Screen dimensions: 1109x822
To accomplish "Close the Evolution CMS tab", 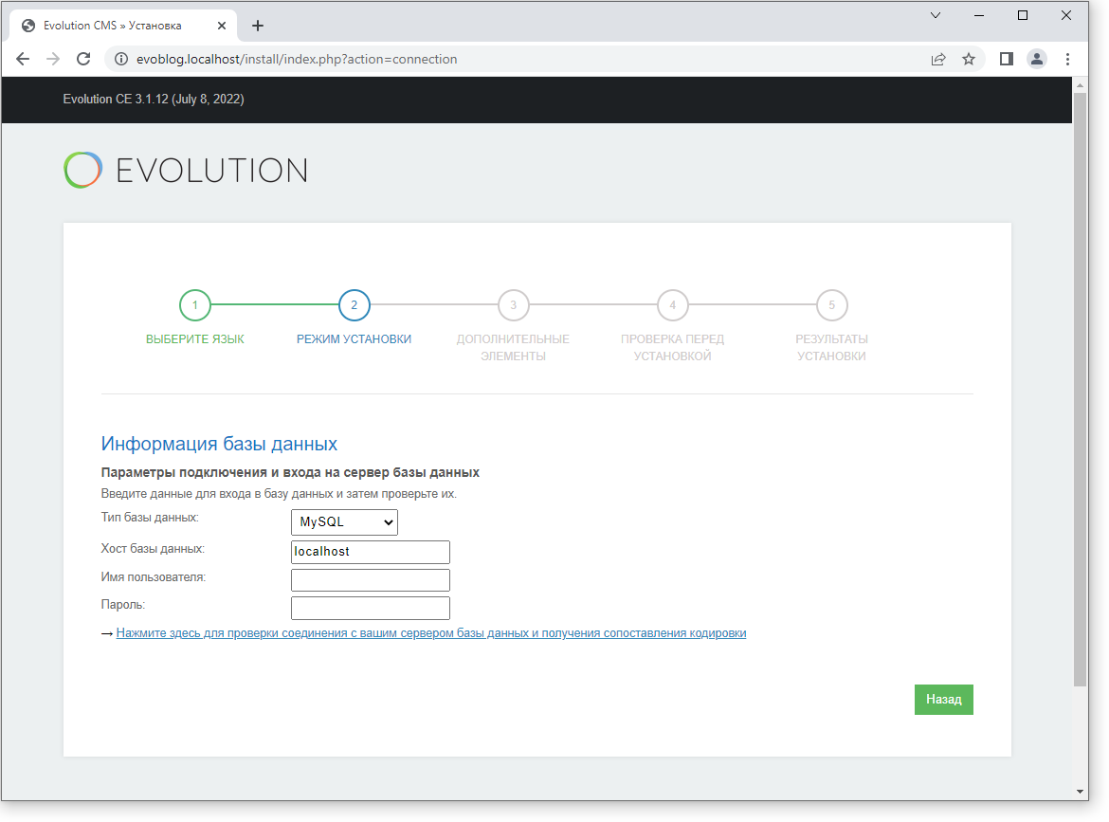I will coord(222,26).
